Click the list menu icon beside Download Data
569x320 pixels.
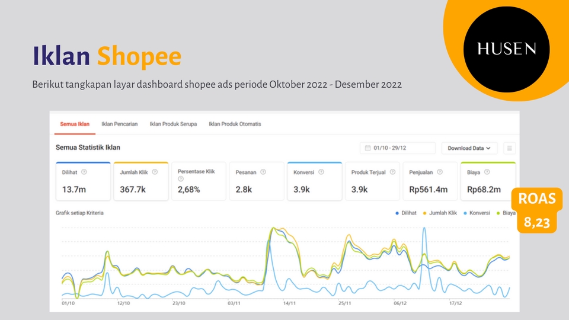pos(510,148)
